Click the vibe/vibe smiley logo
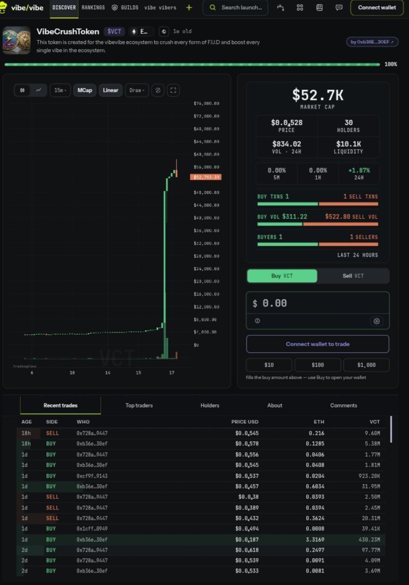Image resolution: width=409 pixels, height=585 pixels. 4,7
